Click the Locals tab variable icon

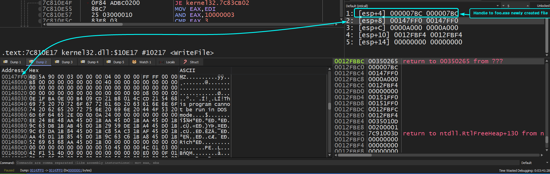tap(161, 62)
